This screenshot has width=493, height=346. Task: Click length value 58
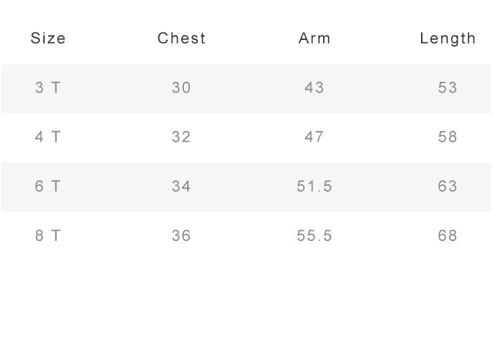pyautogui.click(x=448, y=136)
